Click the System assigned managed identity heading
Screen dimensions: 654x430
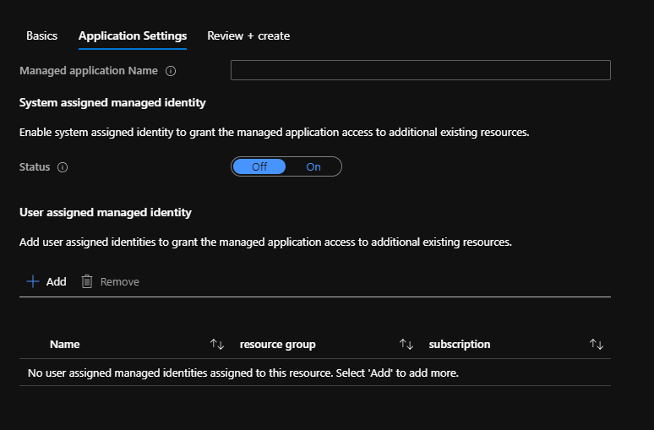tap(112, 102)
